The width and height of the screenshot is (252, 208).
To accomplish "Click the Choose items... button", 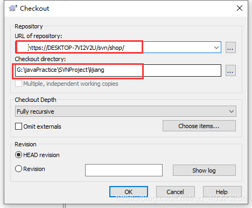I will coord(199,126).
